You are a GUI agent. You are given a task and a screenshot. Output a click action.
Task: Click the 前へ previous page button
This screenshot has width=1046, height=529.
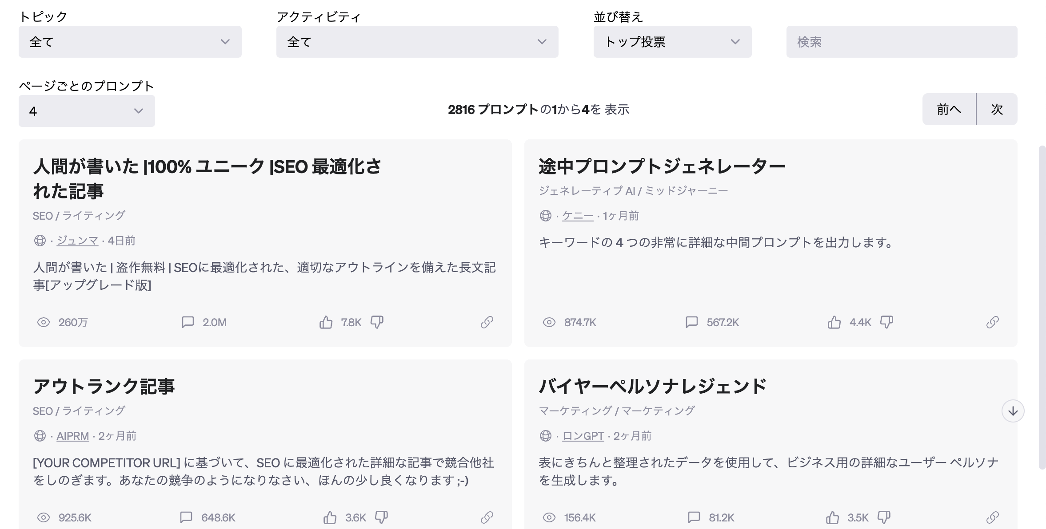[948, 109]
